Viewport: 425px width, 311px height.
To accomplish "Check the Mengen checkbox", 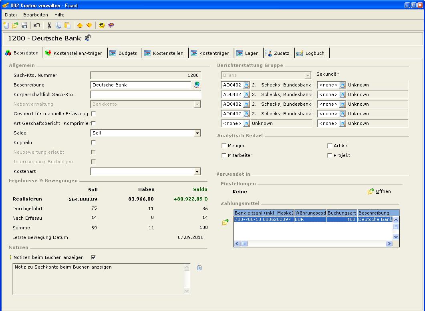I will 224,146.
